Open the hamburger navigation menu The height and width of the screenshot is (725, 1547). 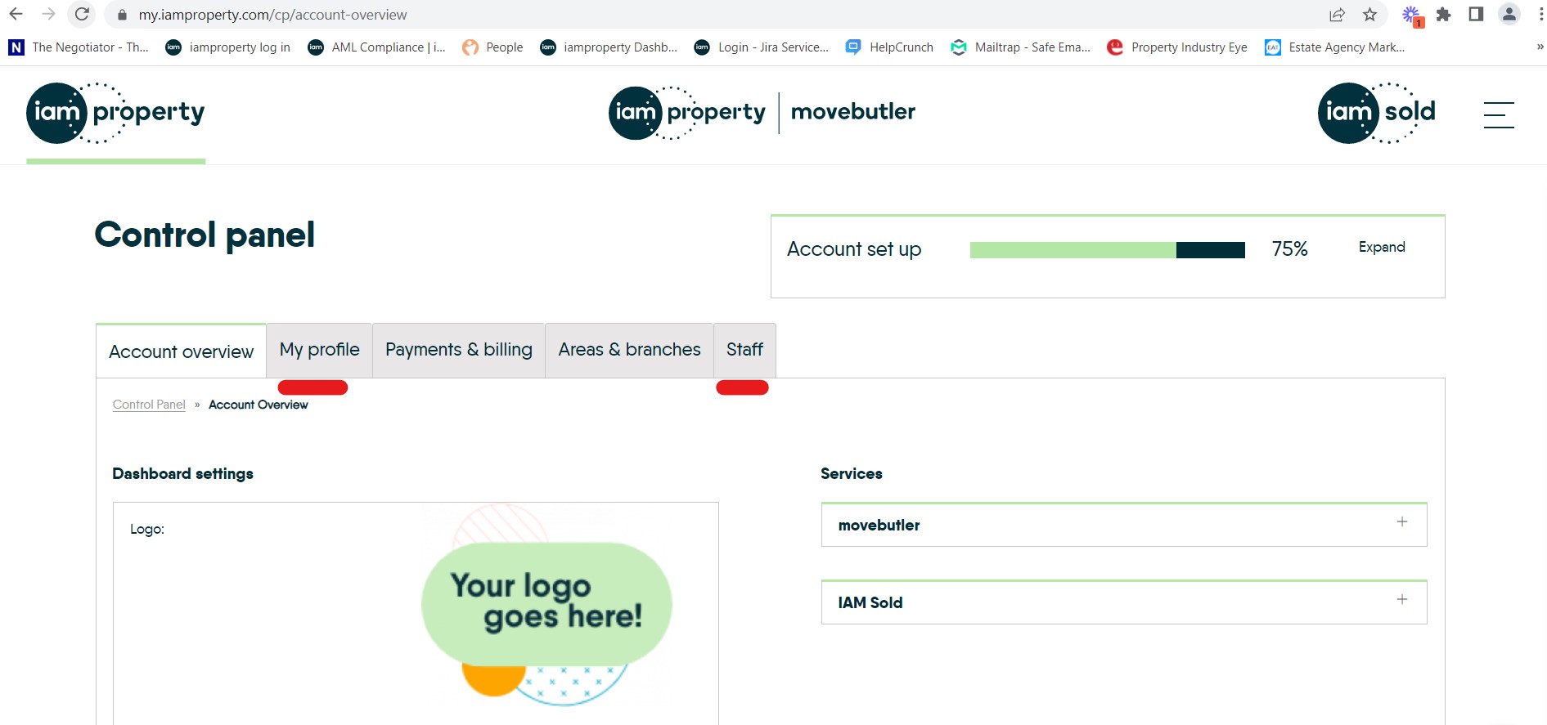(x=1498, y=116)
